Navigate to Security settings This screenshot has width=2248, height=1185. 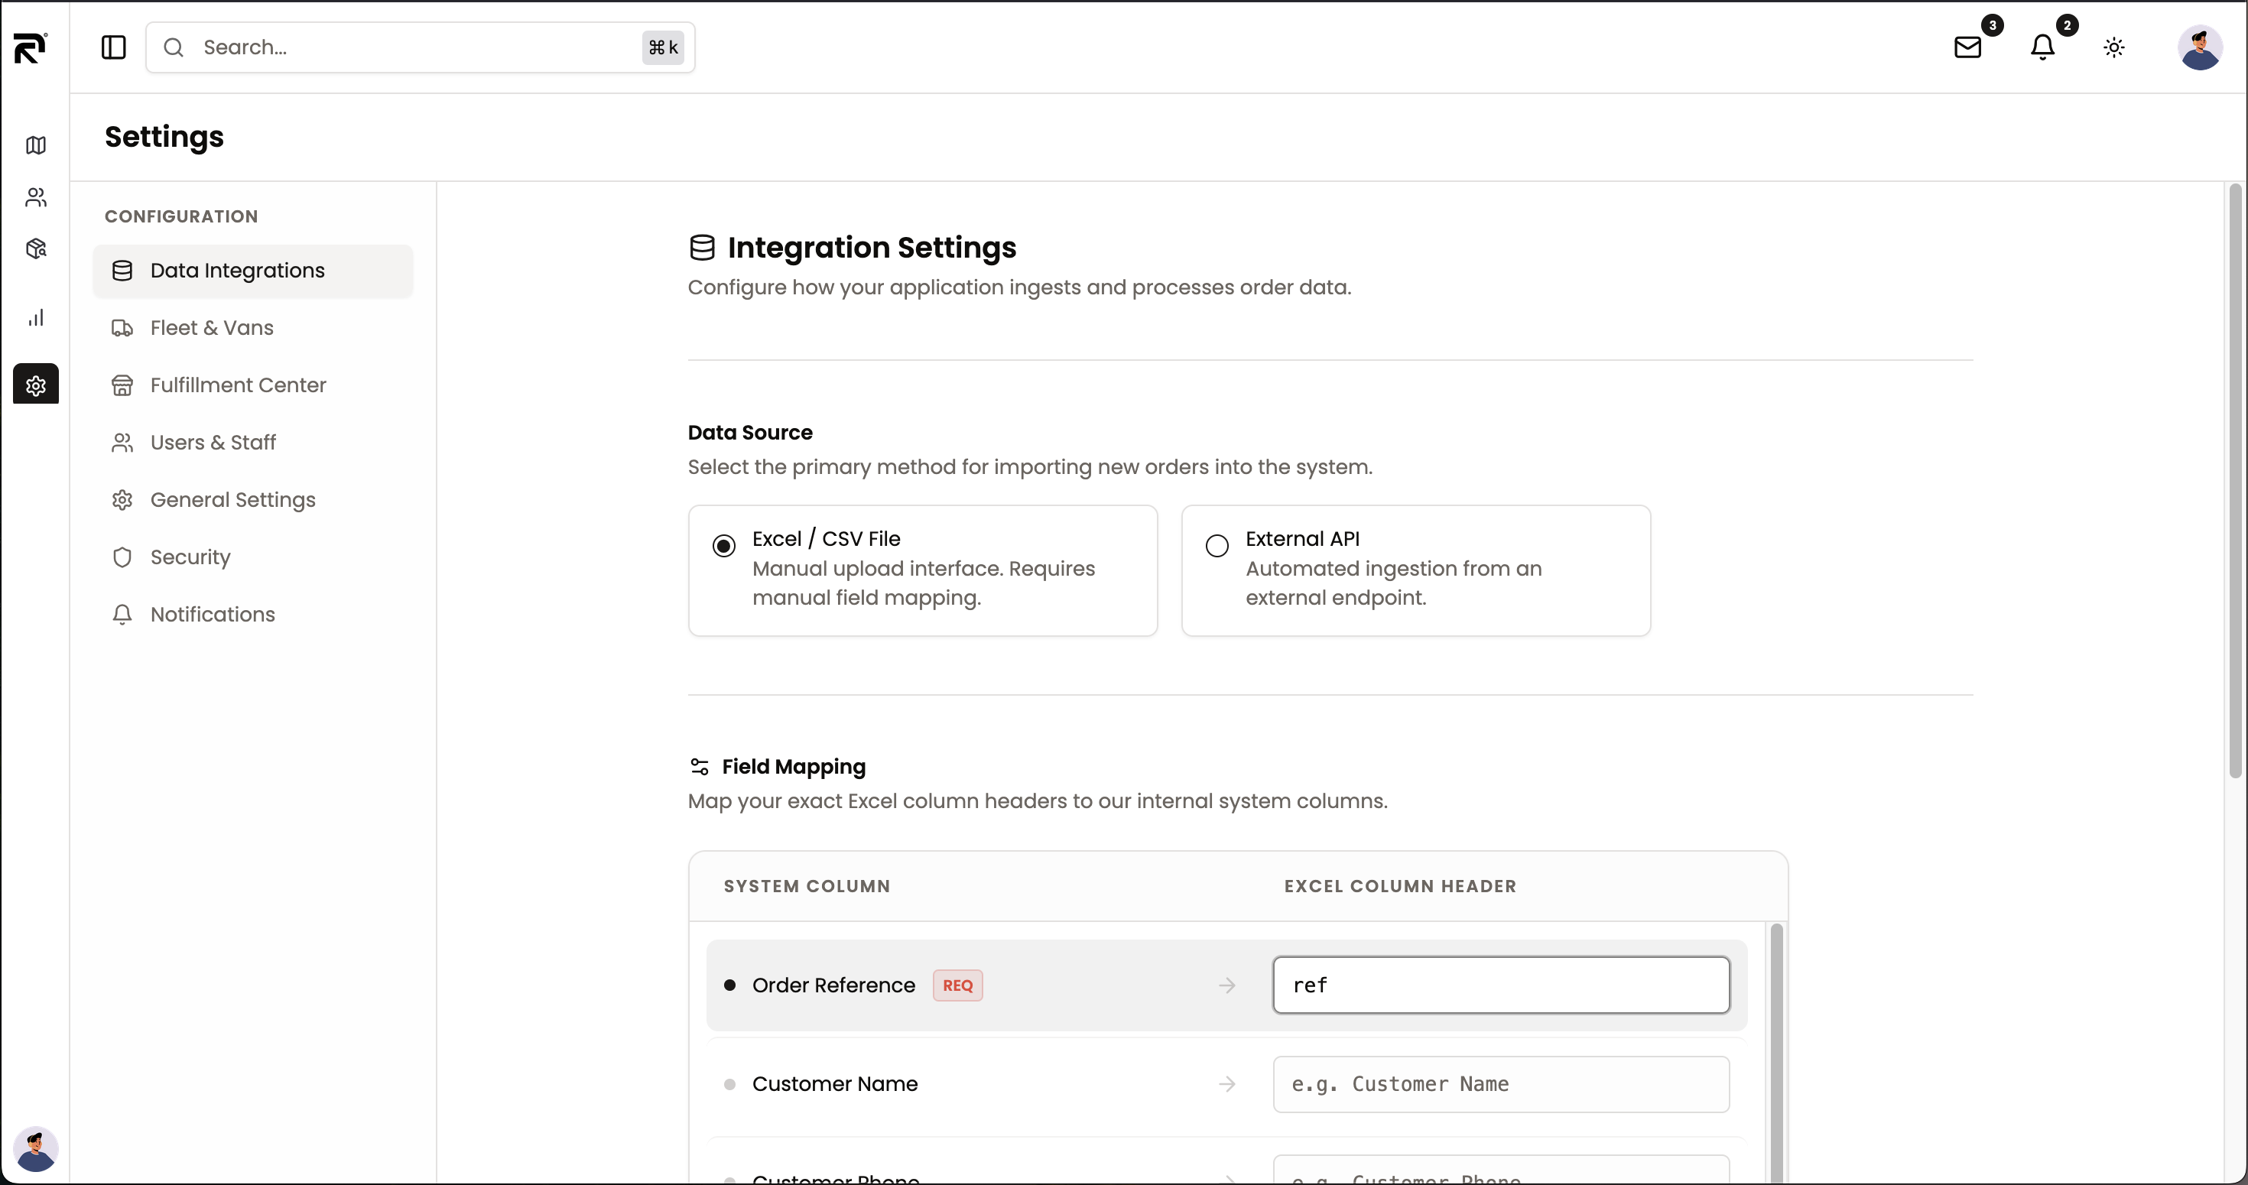coord(252,557)
